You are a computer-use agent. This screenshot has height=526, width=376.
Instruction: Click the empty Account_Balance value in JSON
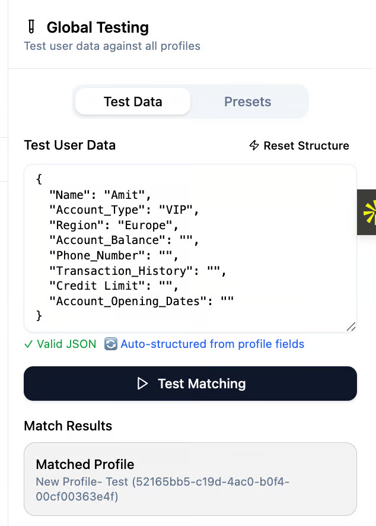pyautogui.click(x=187, y=240)
